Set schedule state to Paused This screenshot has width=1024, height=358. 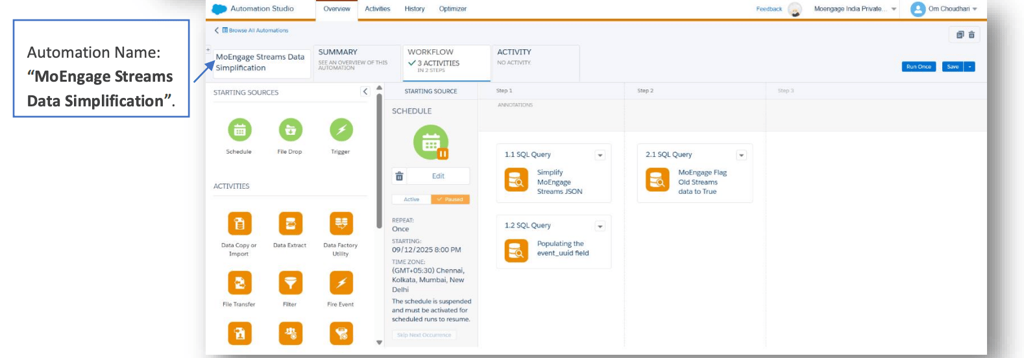[x=450, y=200]
